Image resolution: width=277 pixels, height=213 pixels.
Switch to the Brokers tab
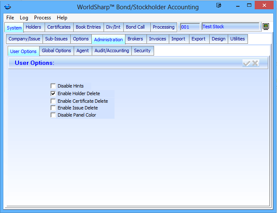pos(135,39)
